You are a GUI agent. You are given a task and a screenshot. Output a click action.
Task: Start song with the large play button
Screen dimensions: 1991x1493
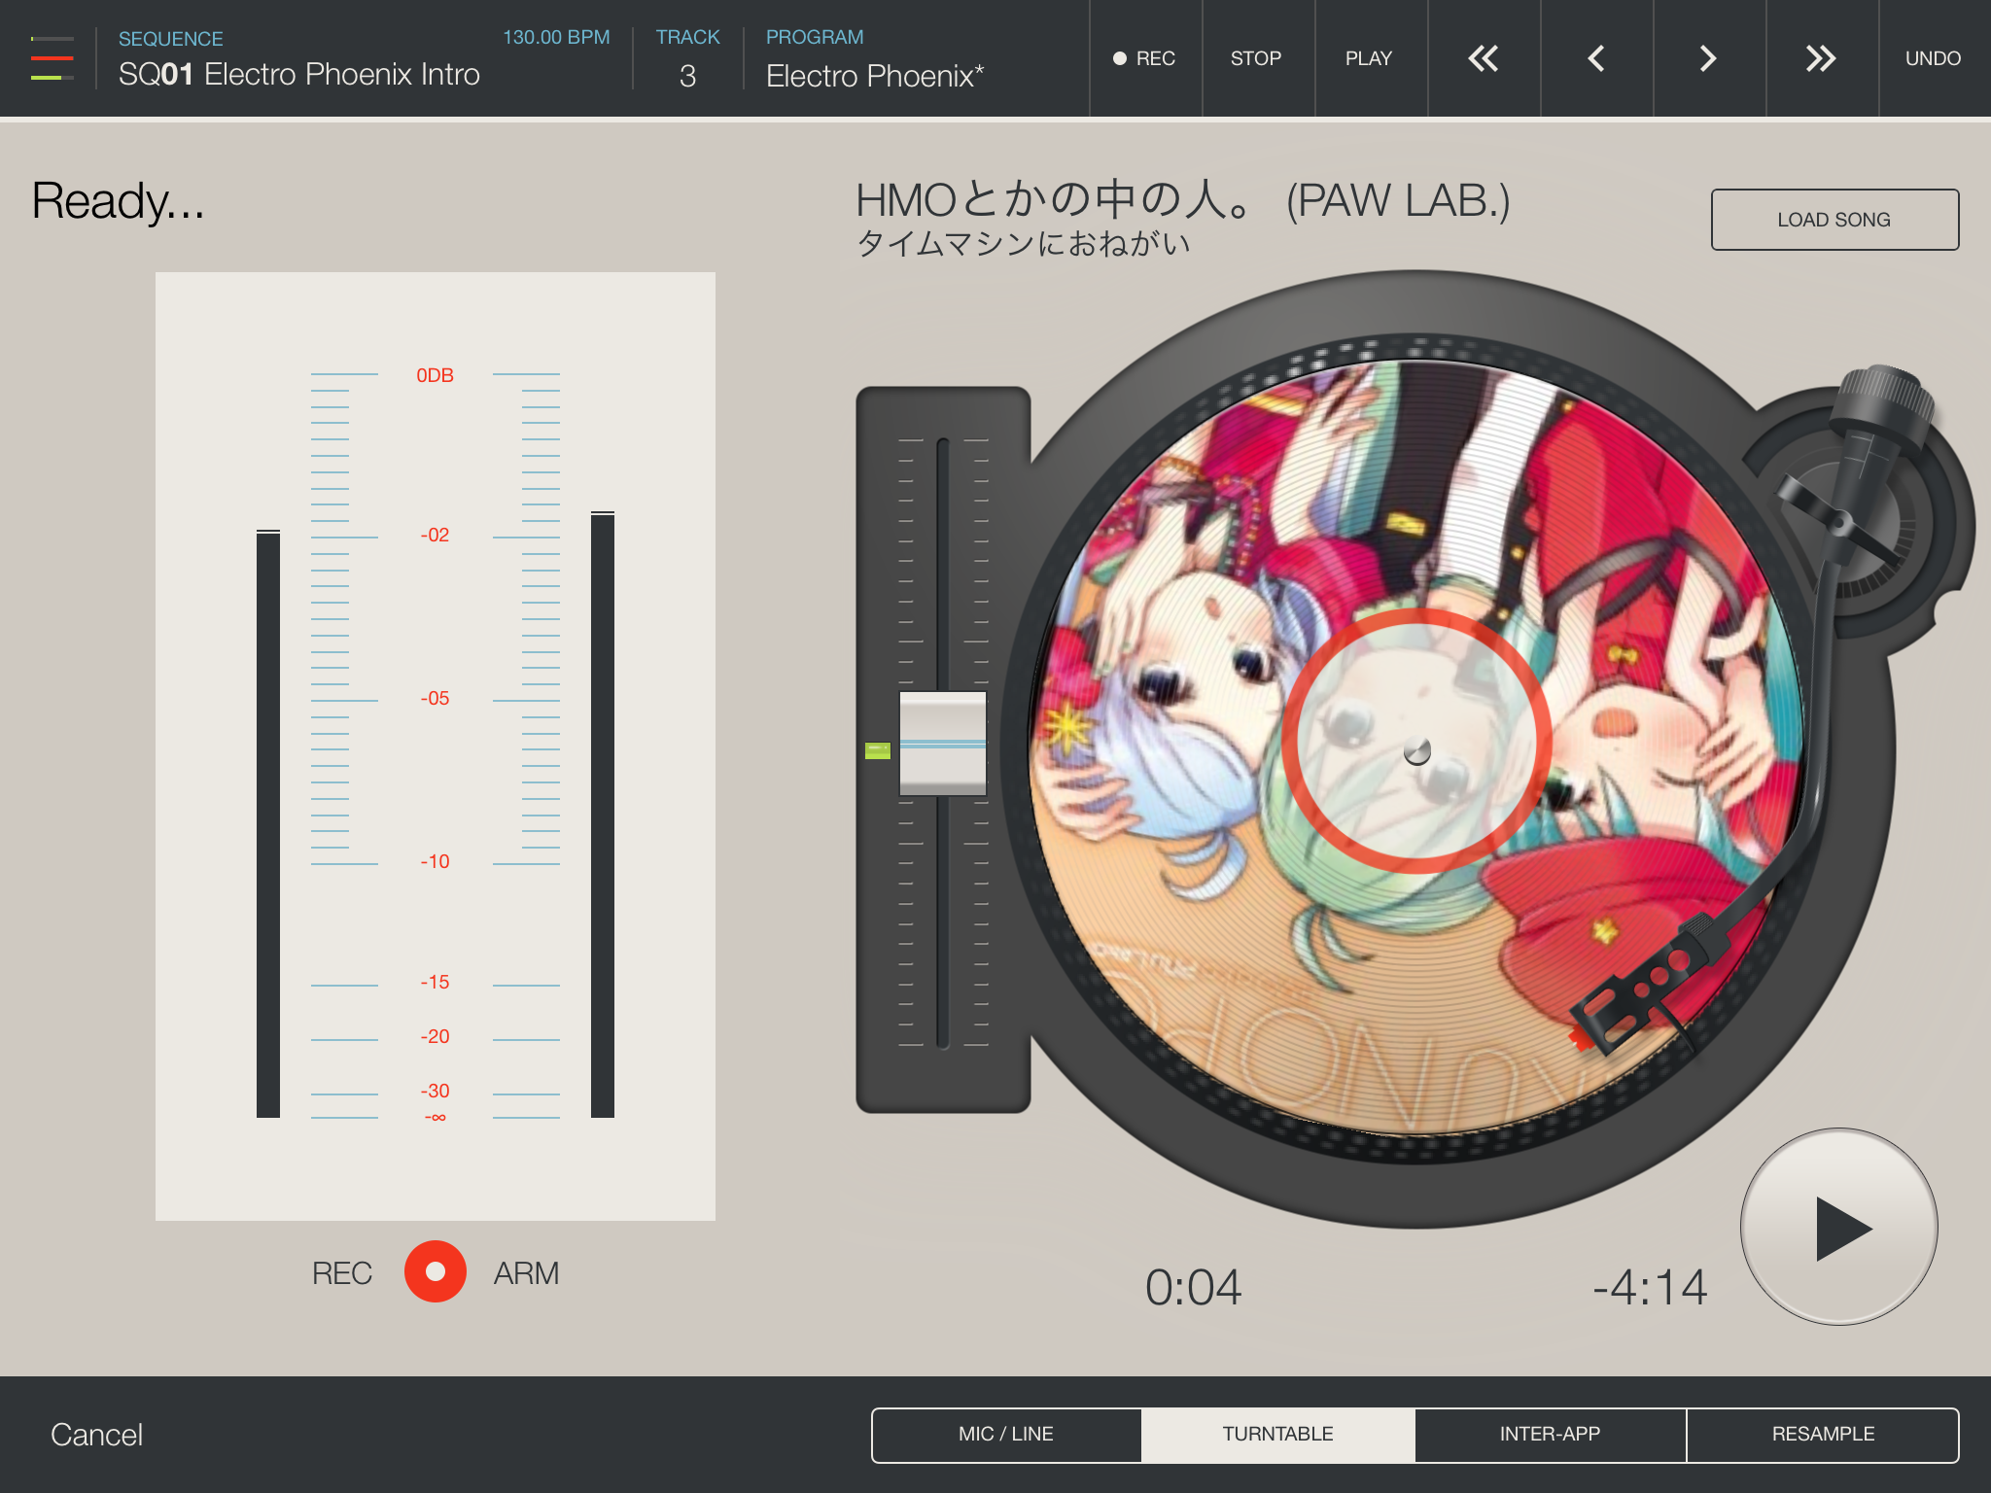click(x=1838, y=1227)
